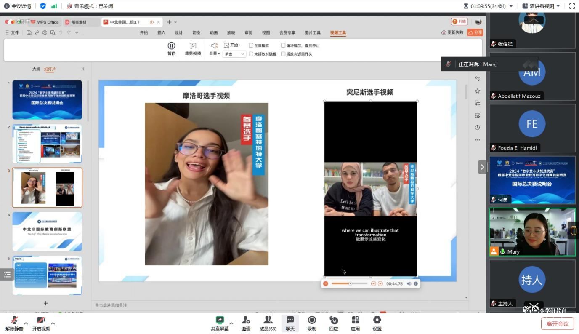Click the 离开会议 leave meeting button
This screenshot has width=579, height=334.
click(x=557, y=323)
